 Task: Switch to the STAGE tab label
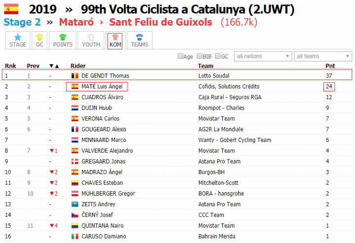coord(18,44)
